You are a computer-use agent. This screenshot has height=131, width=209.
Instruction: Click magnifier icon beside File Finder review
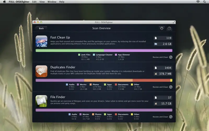click(x=171, y=117)
